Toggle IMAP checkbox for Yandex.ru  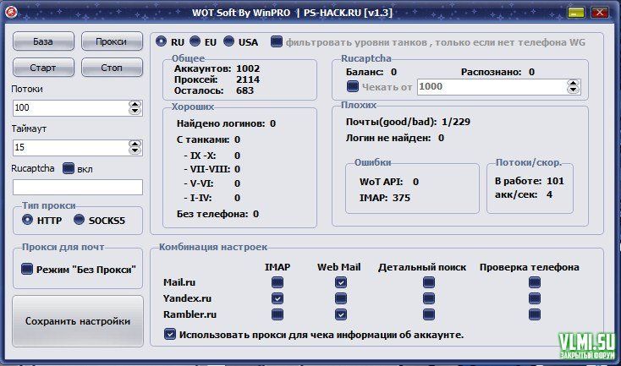[277, 298]
